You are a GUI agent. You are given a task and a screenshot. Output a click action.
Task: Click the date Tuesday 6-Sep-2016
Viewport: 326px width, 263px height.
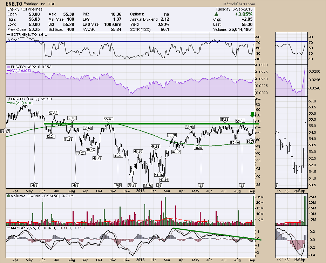pos(234,9)
